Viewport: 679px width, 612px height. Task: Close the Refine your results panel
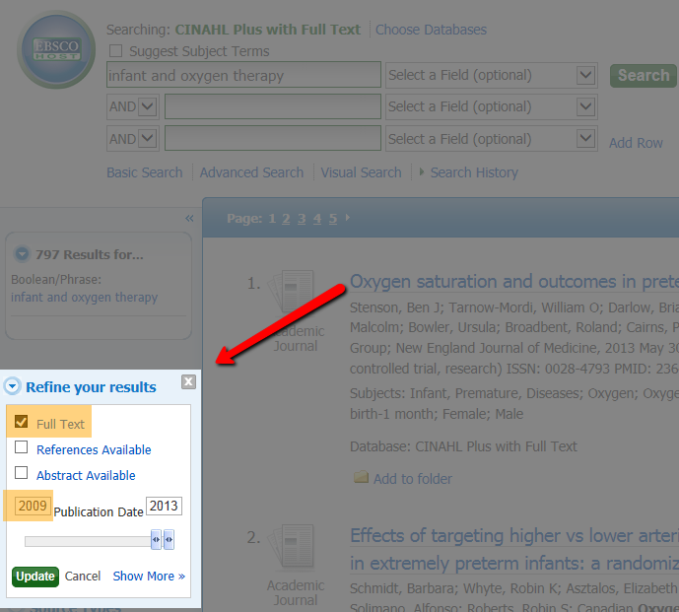click(x=188, y=382)
